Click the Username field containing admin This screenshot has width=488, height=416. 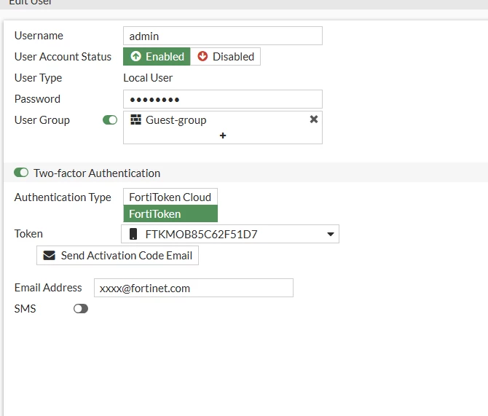[x=223, y=36]
